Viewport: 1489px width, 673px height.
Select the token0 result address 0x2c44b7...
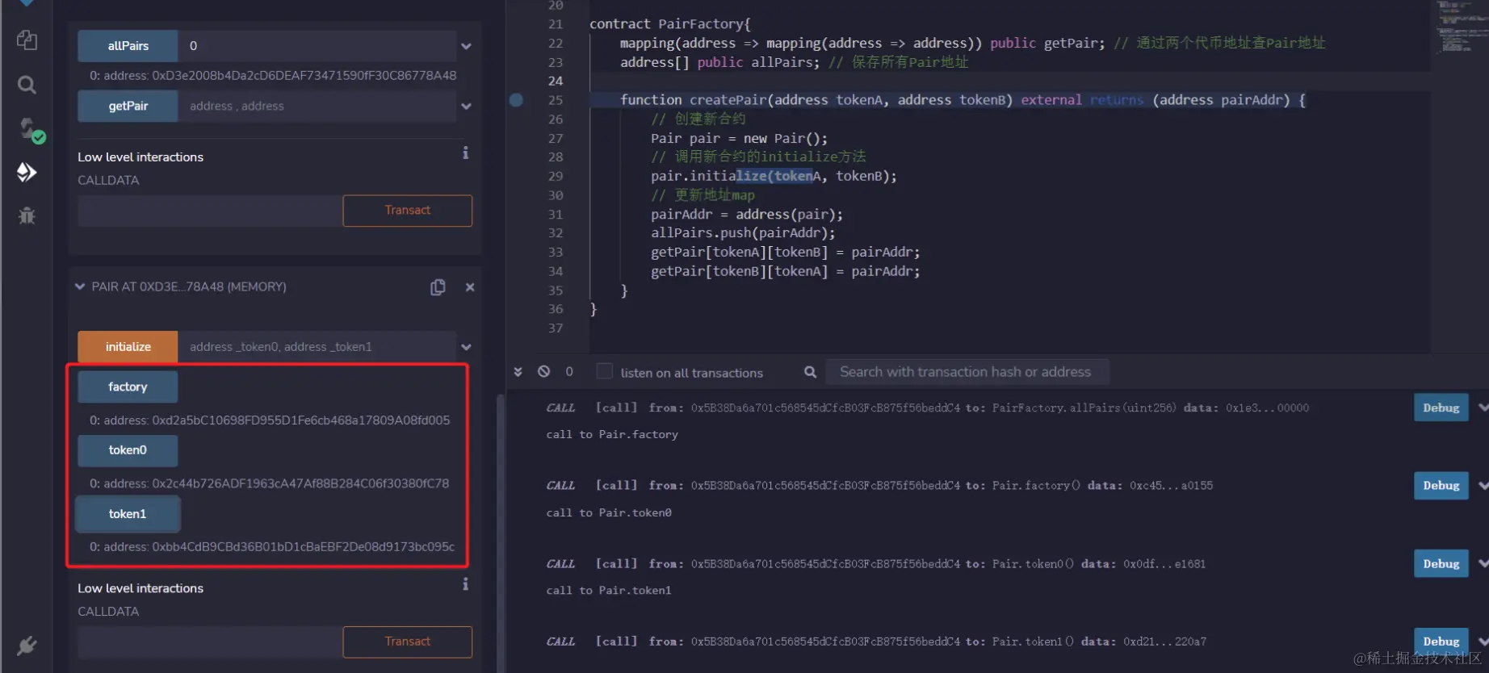[300, 483]
